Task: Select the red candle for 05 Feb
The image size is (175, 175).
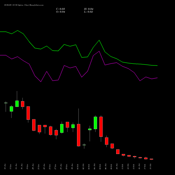Action: pos(101,127)
